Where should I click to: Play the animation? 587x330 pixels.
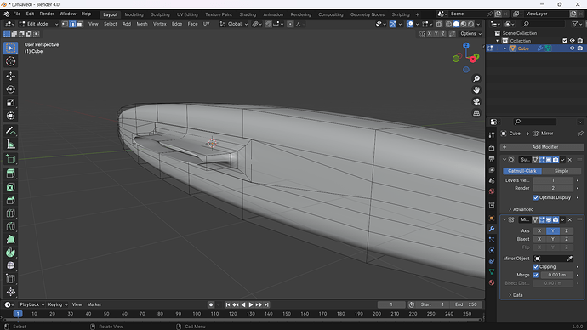251,305
